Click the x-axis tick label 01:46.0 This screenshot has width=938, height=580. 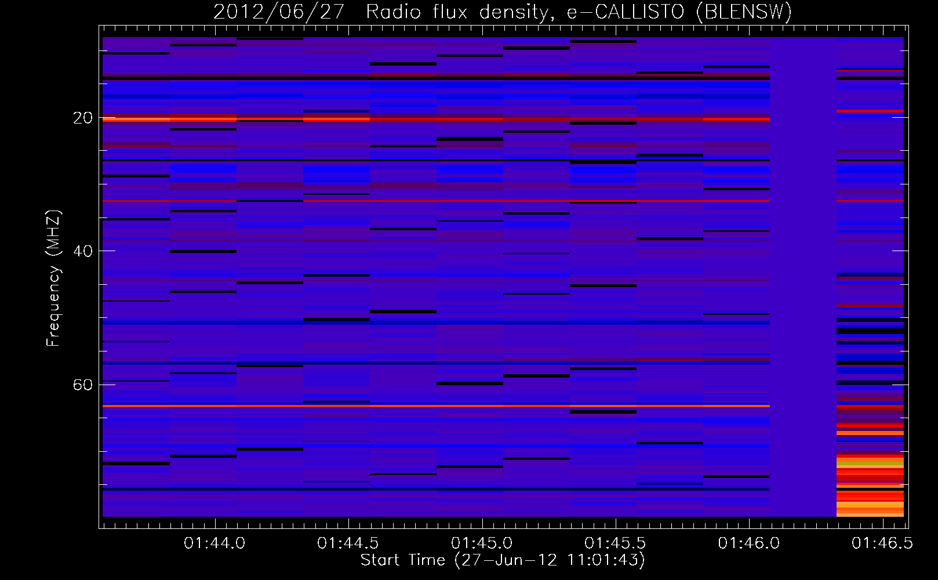(x=749, y=543)
